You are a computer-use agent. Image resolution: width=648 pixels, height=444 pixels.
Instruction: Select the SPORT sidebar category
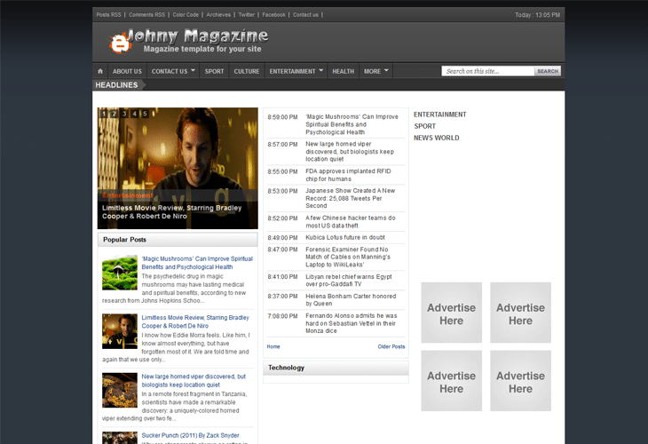pyautogui.click(x=425, y=126)
